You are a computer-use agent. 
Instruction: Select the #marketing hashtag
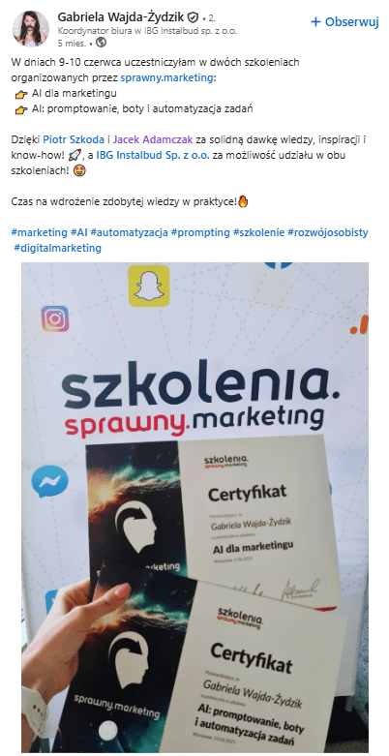[39, 232]
